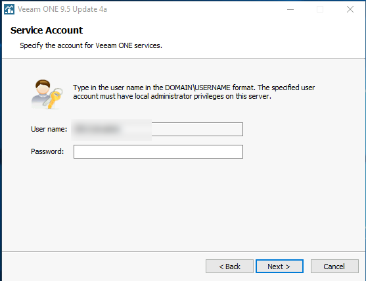Screen dimensions: 366x281
Task: Click the DOMAIN\USERNAME format instruction line
Action: click(194, 88)
